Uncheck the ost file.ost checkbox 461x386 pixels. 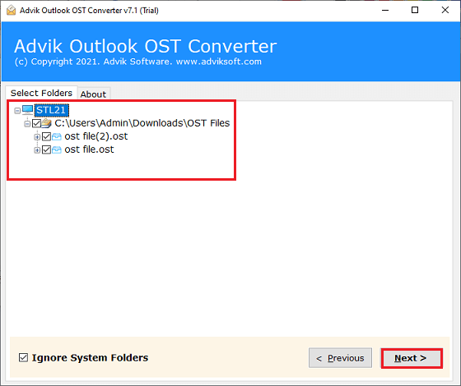click(x=46, y=149)
